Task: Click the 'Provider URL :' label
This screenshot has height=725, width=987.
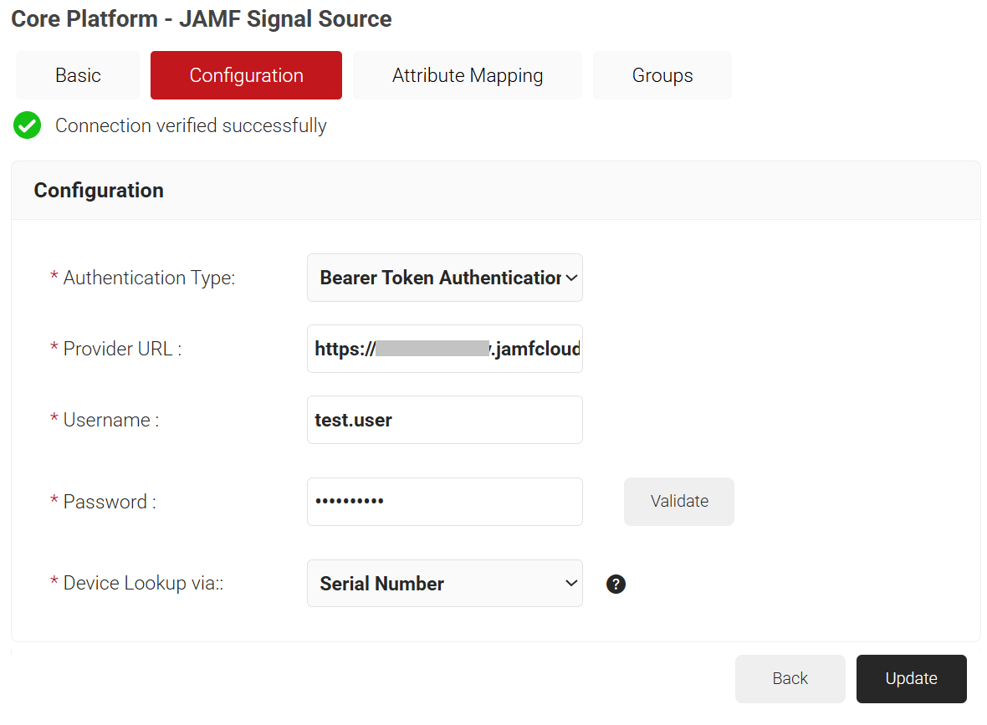Action: (123, 349)
